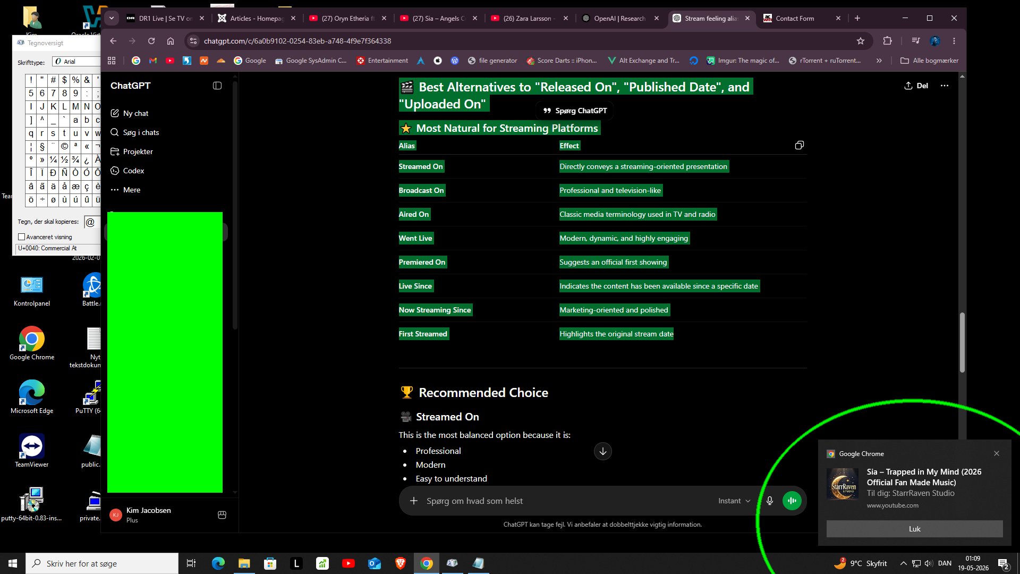Open the Windows Start menu
Image resolution: width=1020 pixels, height=574 pixels.
click(13, 563)
